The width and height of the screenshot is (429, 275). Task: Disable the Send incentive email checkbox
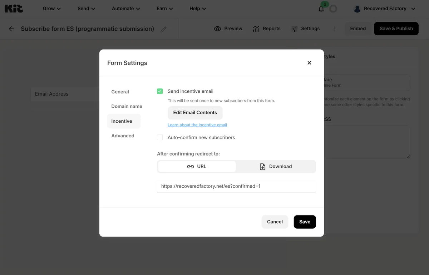tap(160, 91)
